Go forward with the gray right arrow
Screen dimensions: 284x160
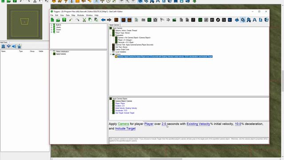[109, 20]
